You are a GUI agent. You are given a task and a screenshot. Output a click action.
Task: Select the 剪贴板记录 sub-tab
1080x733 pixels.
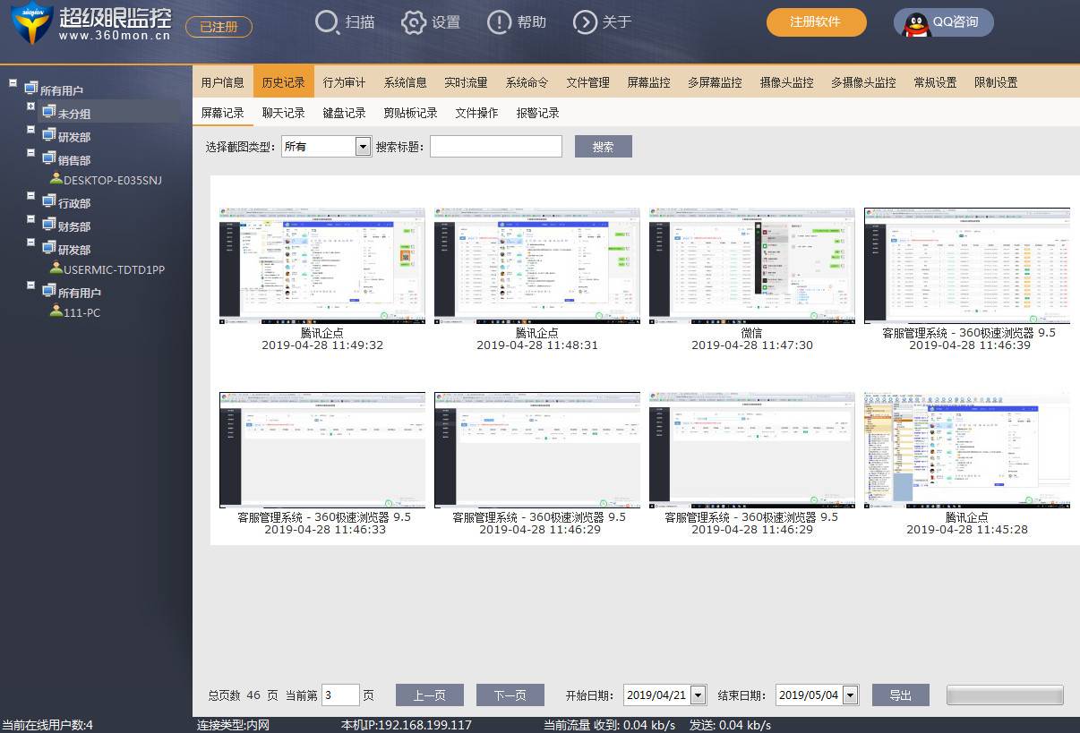tap(411, 113)
